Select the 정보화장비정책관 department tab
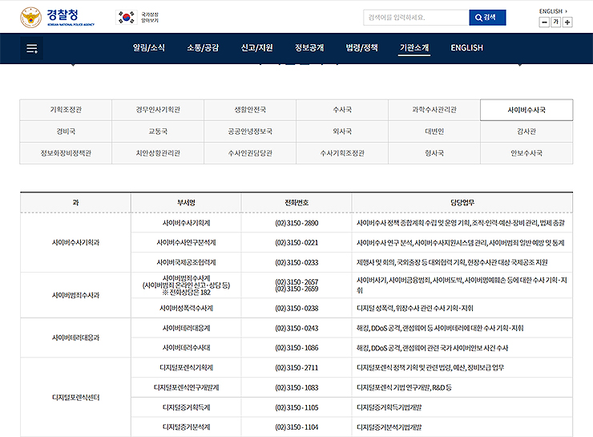 (66, 153)
